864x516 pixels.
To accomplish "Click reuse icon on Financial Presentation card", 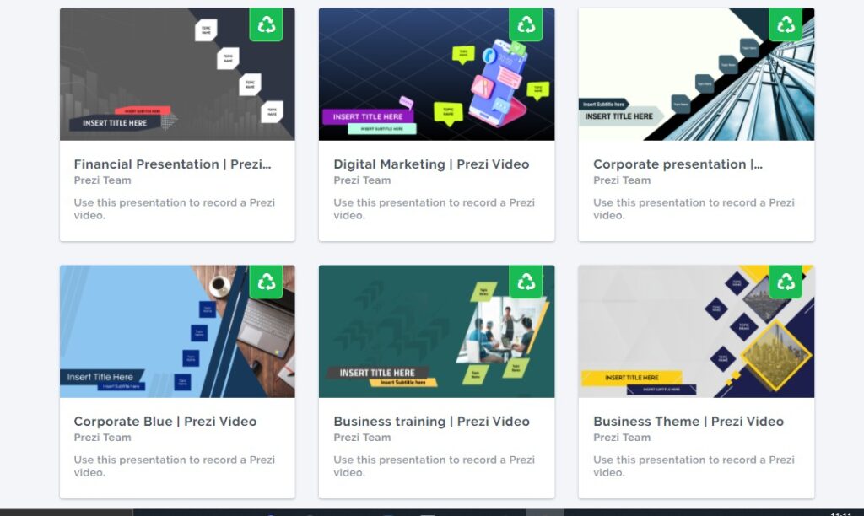I will pos(266,24).
